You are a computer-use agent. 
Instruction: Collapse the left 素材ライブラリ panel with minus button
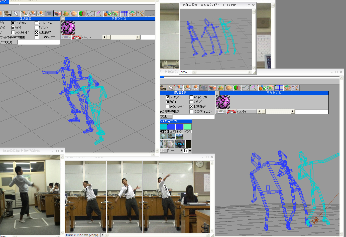pyautogui.click(x=63, y=18)
